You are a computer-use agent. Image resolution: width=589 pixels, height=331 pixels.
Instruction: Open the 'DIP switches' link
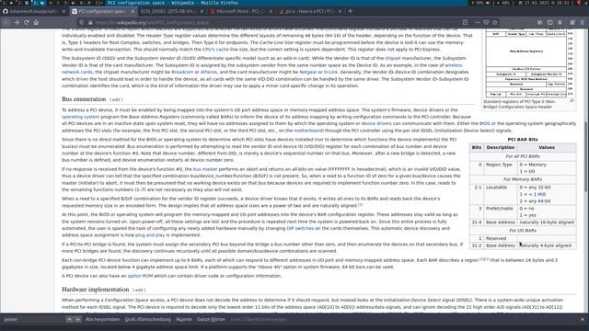click(300, 228)
